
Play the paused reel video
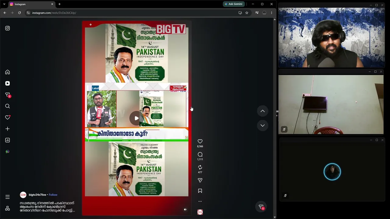(136, 118)
